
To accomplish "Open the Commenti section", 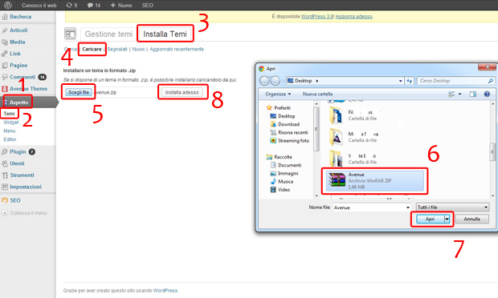I will click(22, 77).
